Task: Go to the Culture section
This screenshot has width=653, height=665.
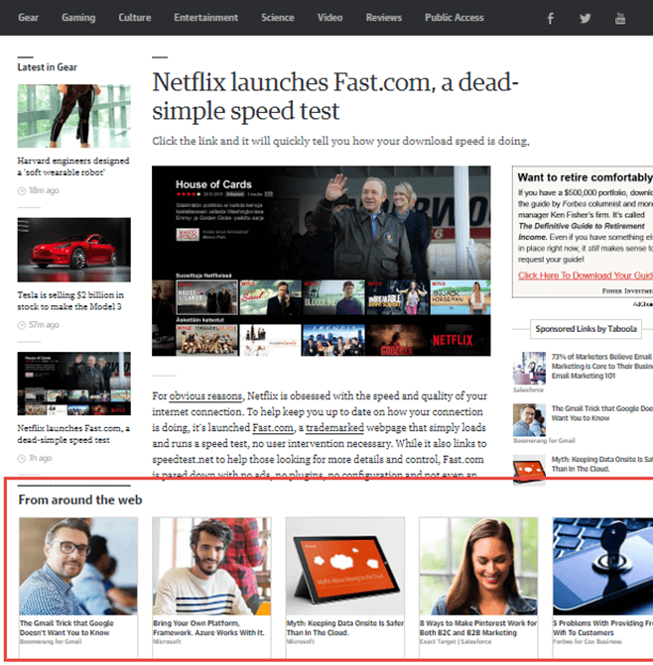Action: pyautogui.click(x=135, y=18)
